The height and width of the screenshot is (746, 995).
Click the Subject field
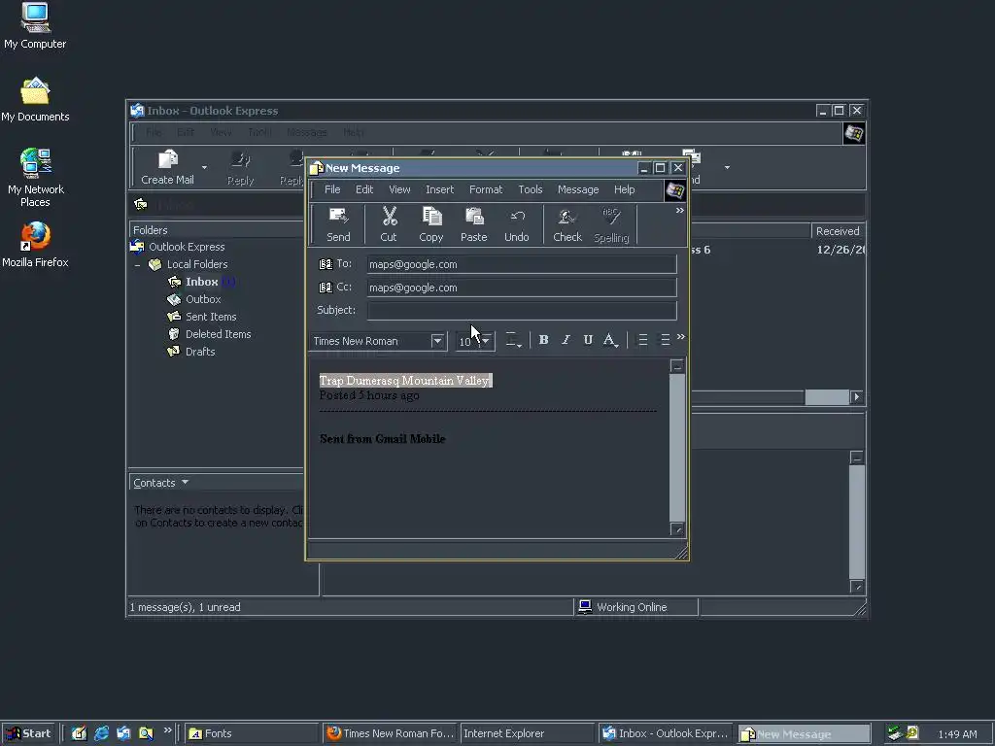click(x=522, y=310)
